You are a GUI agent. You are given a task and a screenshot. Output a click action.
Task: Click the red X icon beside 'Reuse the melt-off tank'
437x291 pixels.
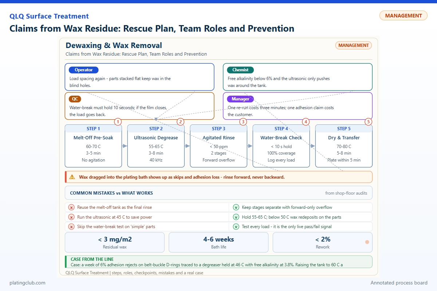pos(71,207)
